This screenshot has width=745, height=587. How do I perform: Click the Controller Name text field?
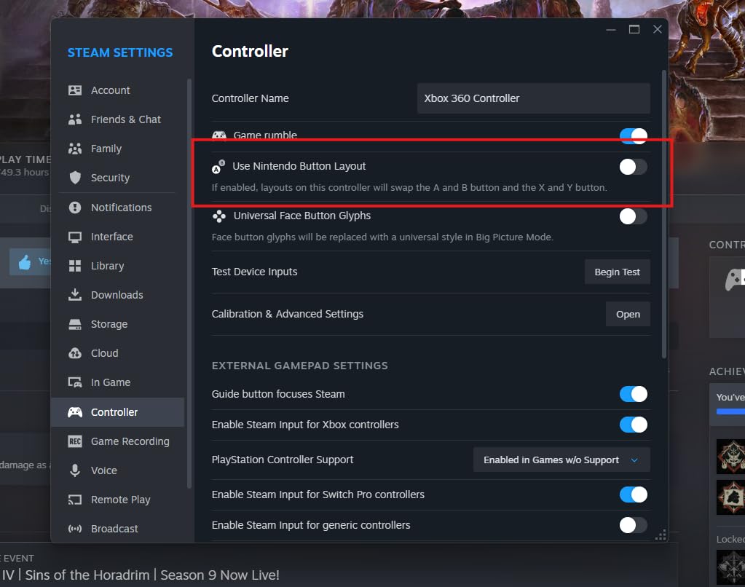point(533,98)
